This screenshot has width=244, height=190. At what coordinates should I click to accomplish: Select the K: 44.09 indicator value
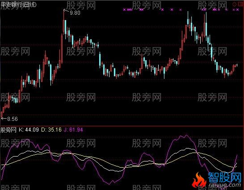29,130
